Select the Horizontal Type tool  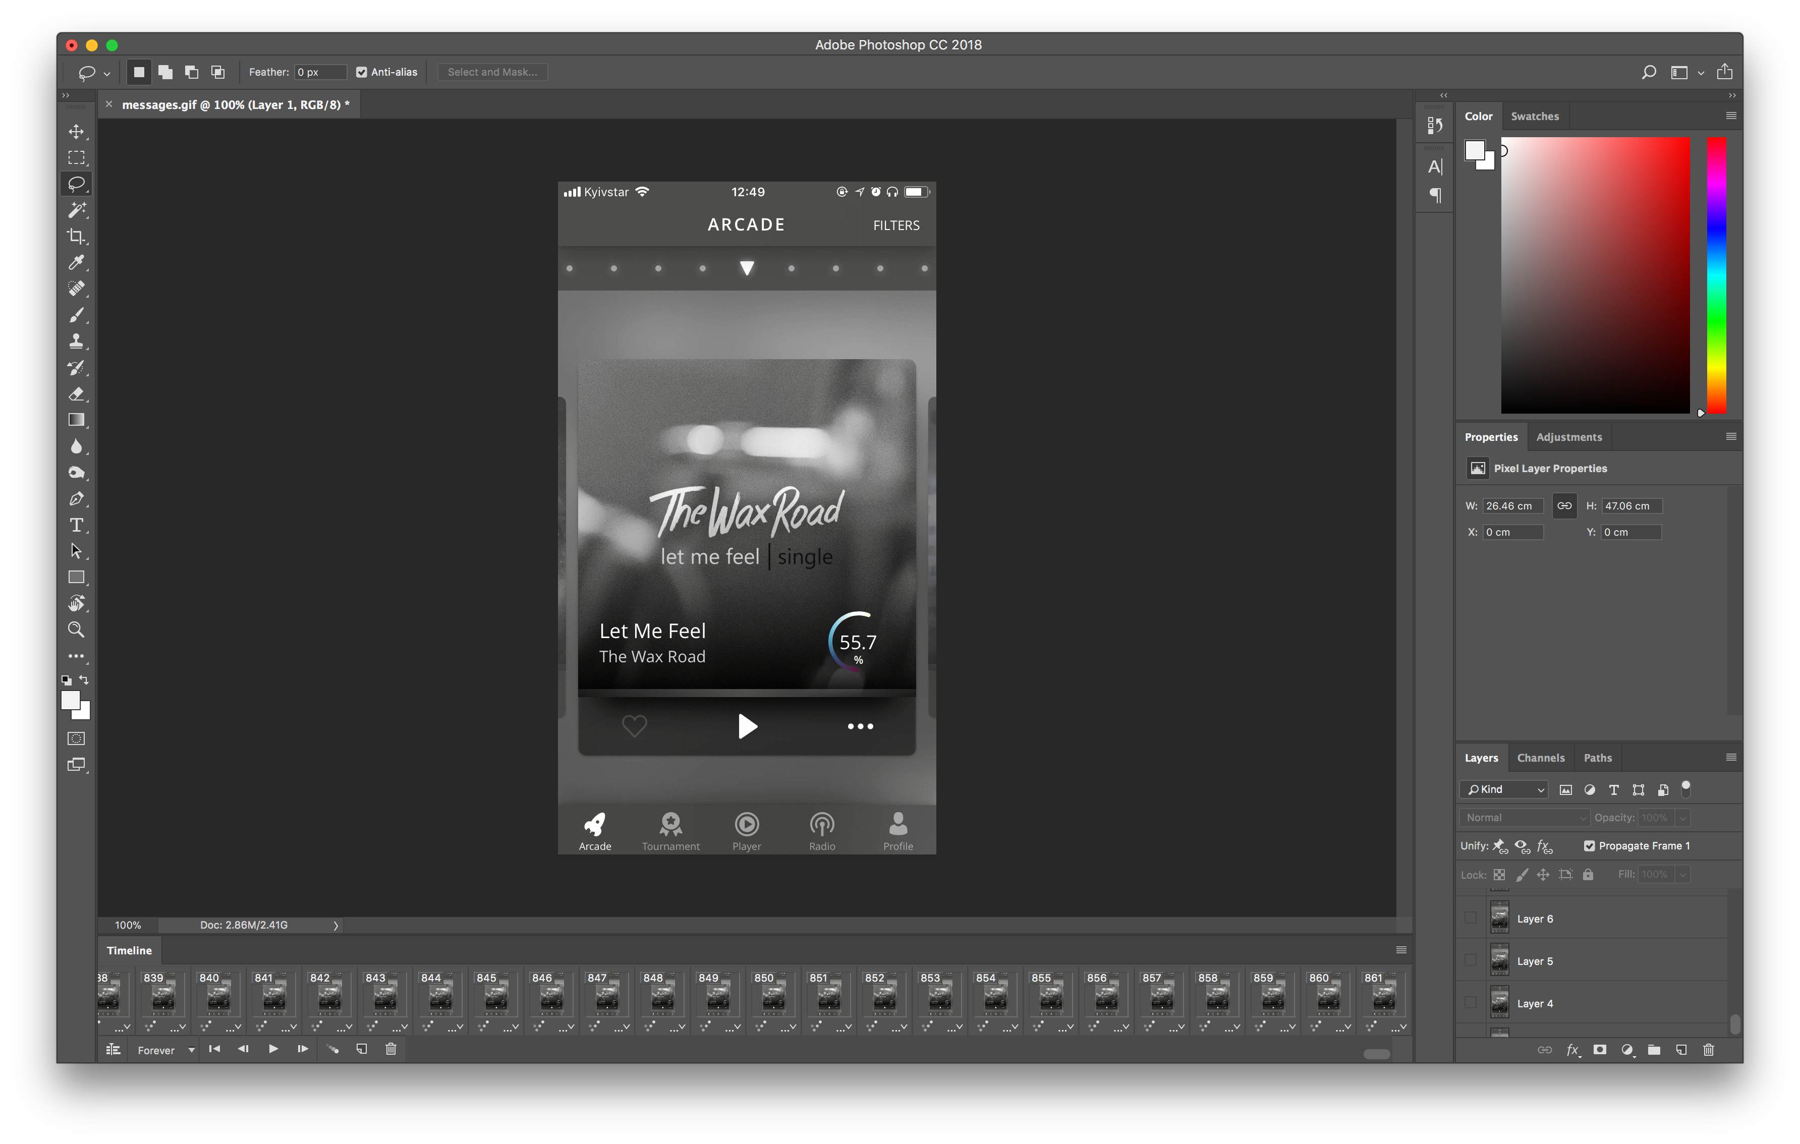click(76, 525)
